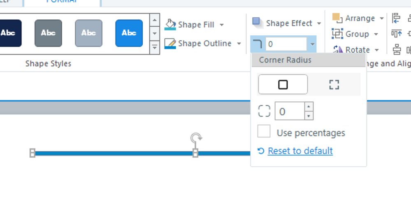Open the Shape Fill dropdown arrow
411x211 pixels.
pos(222,25)
